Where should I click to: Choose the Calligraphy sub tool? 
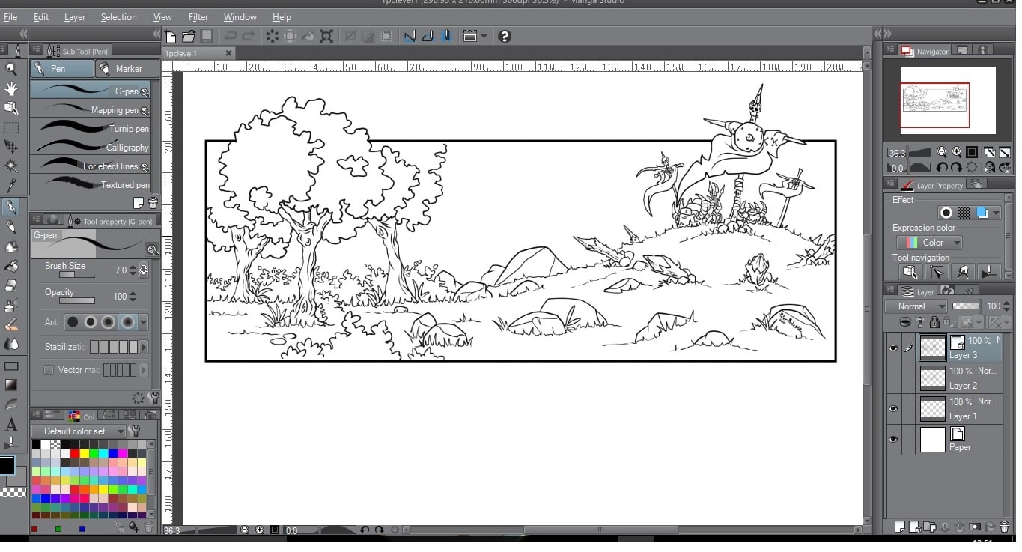point(91,147)
